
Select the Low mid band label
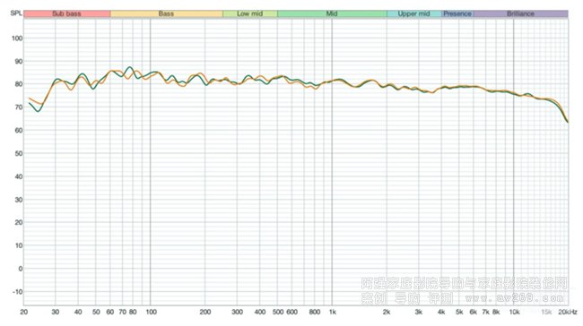point(250,13)
